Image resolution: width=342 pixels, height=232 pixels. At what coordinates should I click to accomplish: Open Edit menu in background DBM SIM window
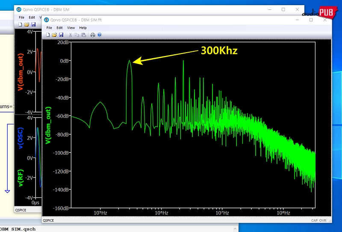tap(32, 17)
